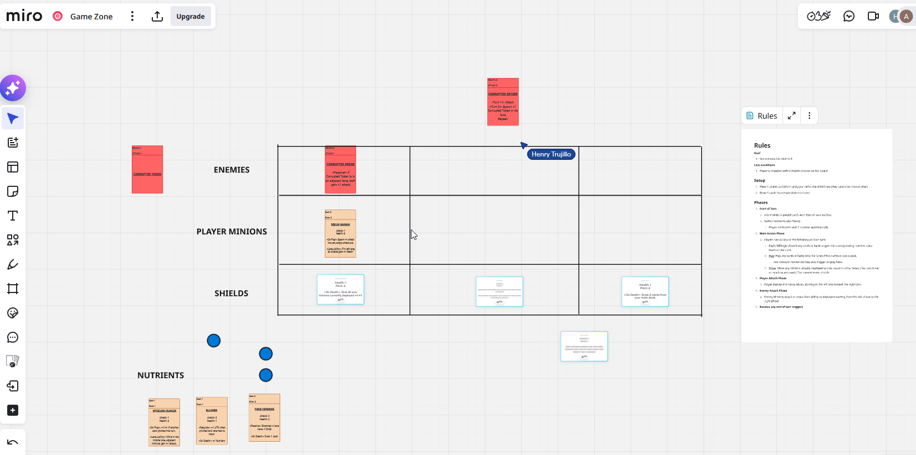Select the Corrupted Token red card
Image resolution: width=916 pixels, height=455 pixels.
[x=147, y=169]
